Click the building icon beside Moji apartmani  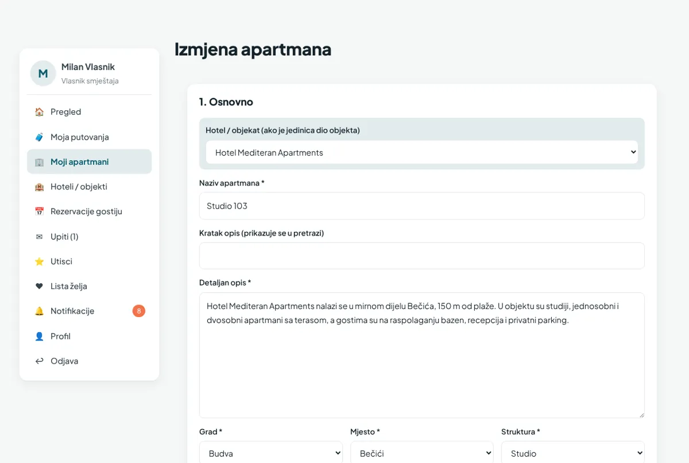39,162
